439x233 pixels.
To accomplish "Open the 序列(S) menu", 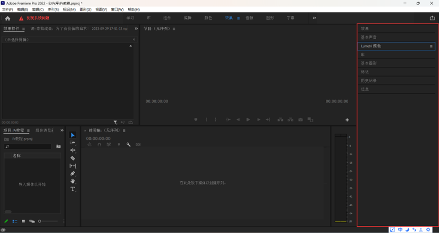I will point(53,10).
